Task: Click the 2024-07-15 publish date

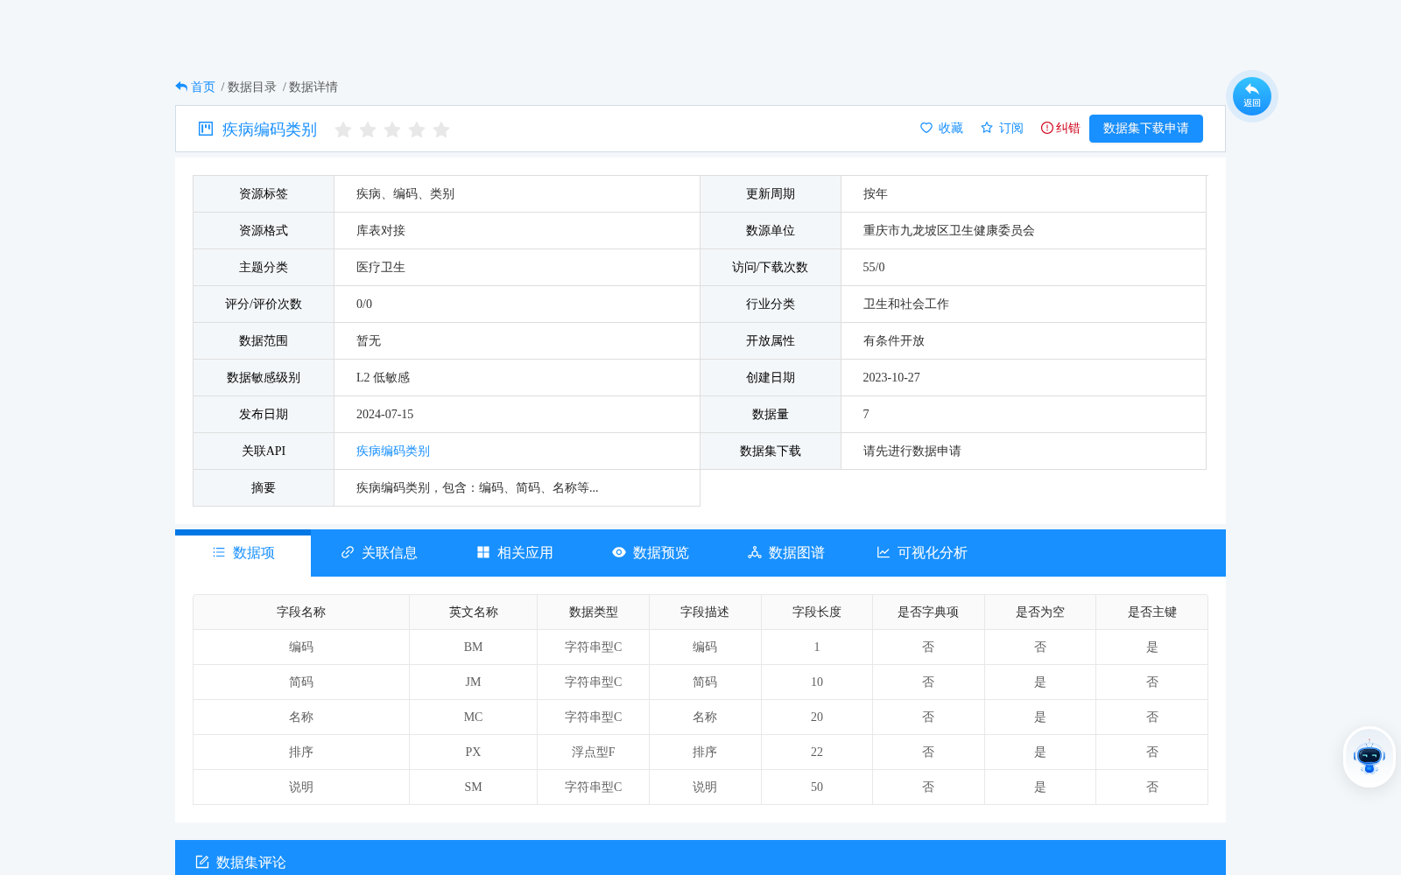Action: pos(384,414)
